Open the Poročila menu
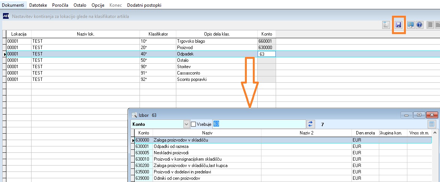The height and width of the screenshot is (182, 440). tap(60, 5)
